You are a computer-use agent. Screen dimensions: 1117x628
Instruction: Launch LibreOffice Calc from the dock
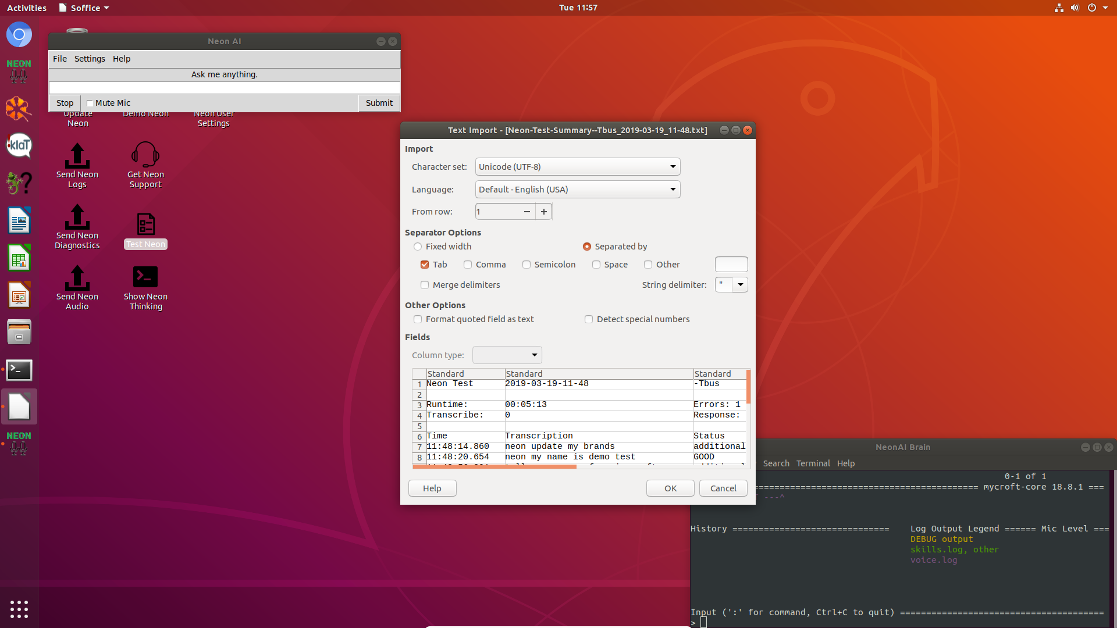coord(19,258)
